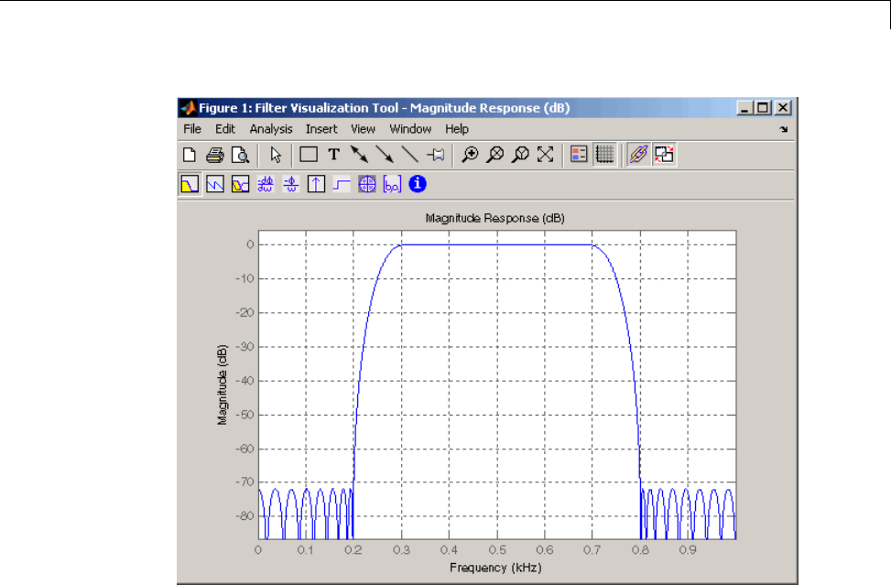Open Filter Information blue info icon

418,184
